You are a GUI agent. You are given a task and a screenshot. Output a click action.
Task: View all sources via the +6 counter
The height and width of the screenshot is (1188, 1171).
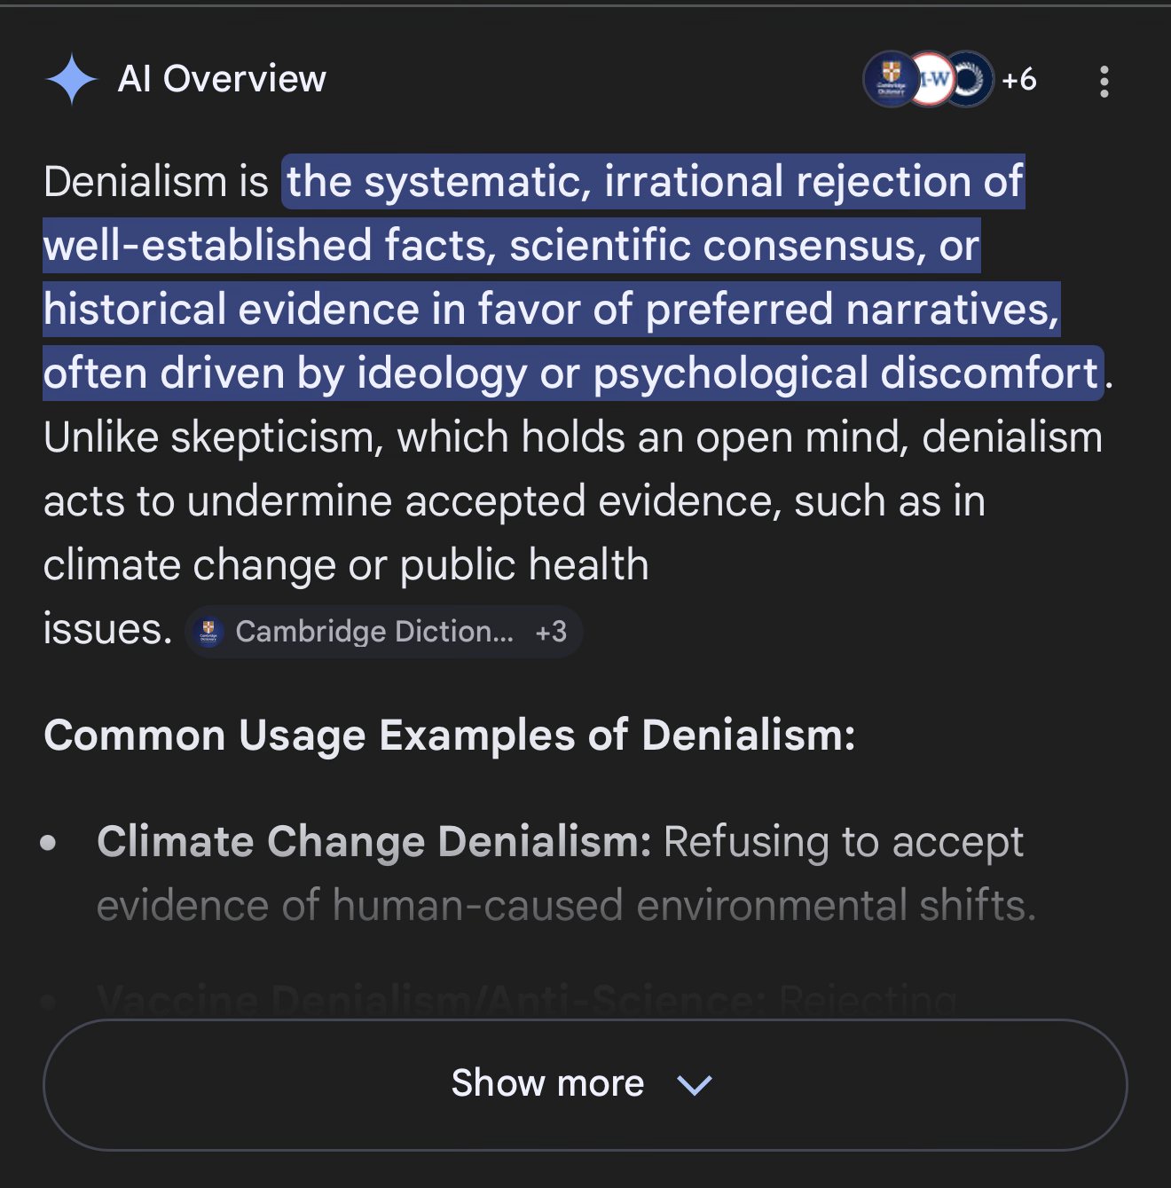pos(1018,80)
